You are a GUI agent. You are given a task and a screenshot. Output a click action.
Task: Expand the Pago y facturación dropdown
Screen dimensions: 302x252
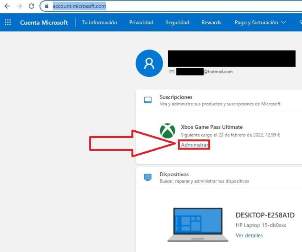click(260, 22)
